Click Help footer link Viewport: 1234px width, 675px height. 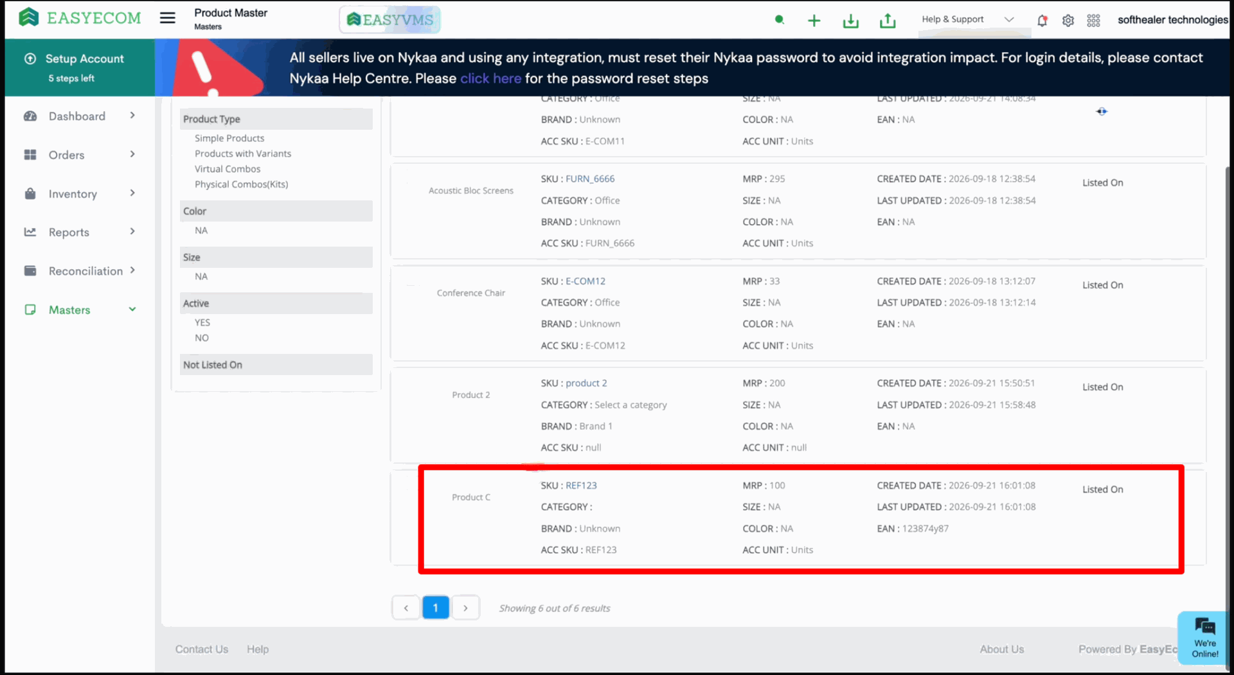pyautogui.click(x=258, y=649)
